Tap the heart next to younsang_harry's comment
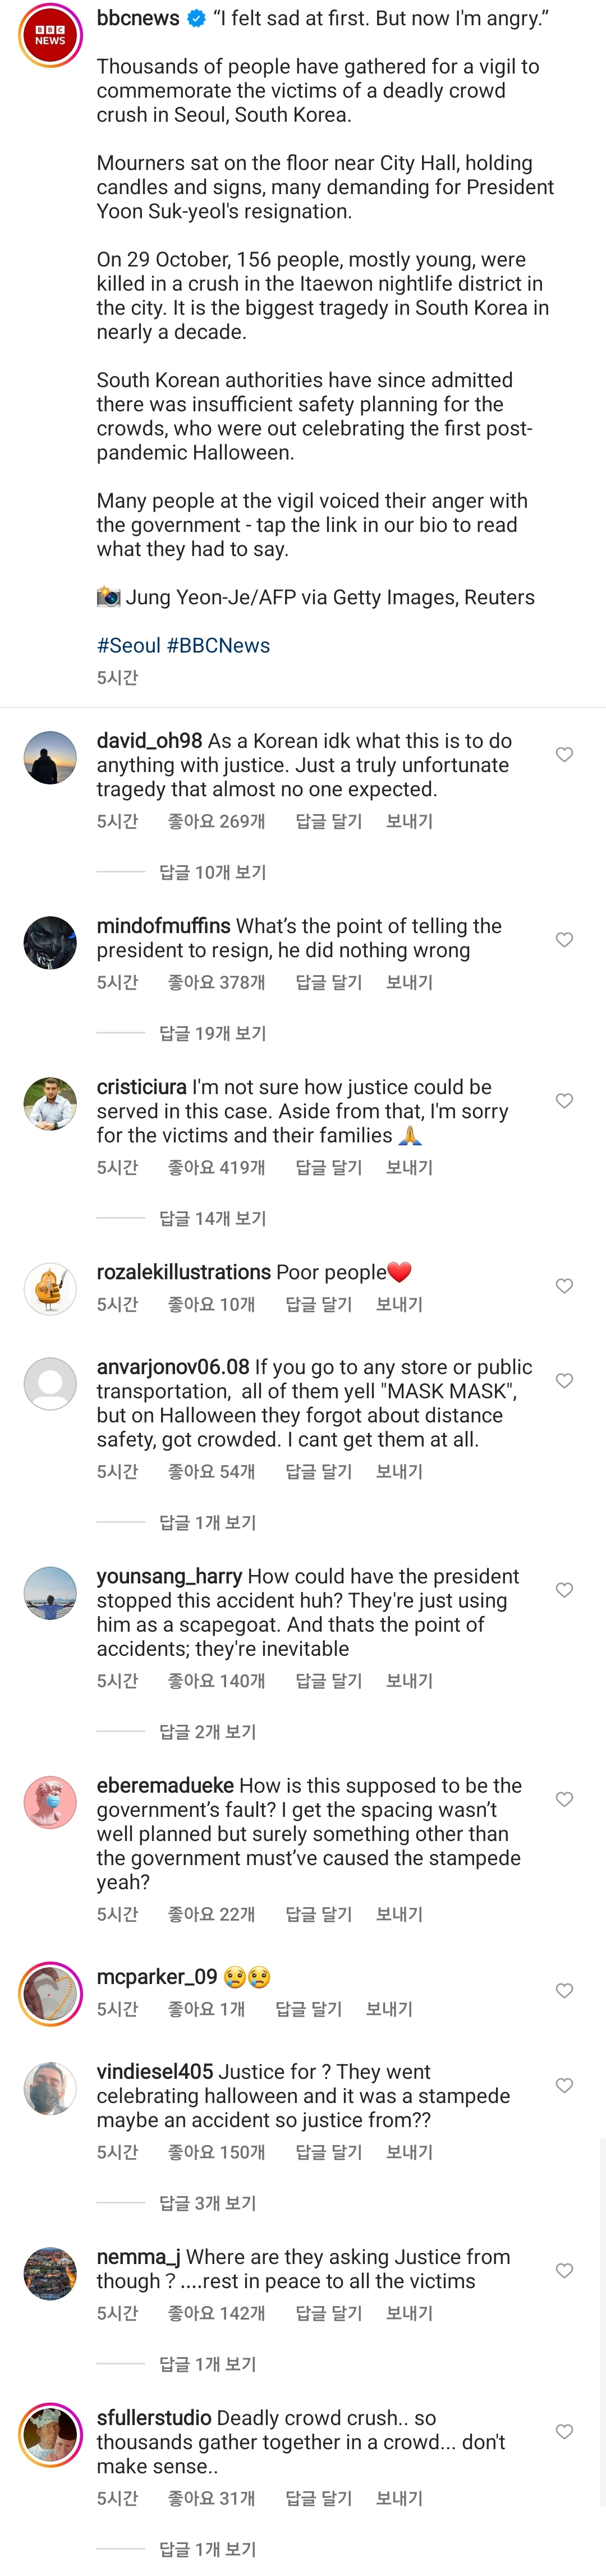The image size is (606, 2576). 564,1589
